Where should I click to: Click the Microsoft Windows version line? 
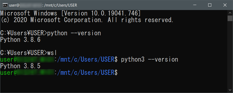(x=70, y=14)
